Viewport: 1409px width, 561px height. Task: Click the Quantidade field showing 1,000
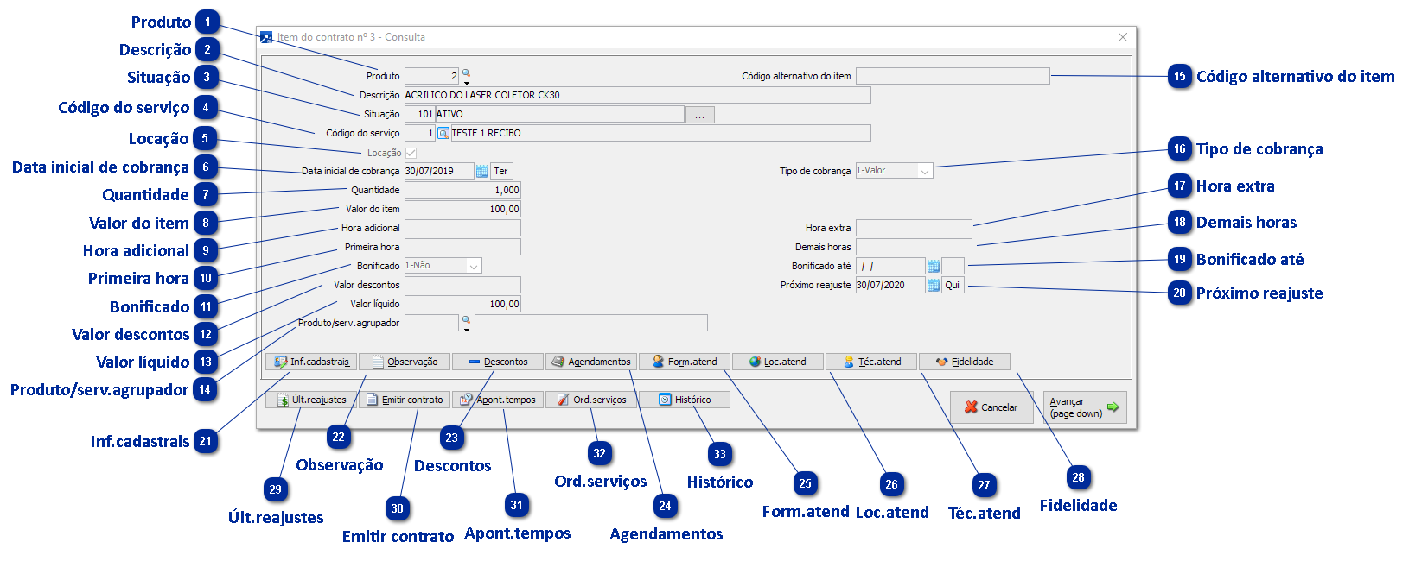pos(462,190)
